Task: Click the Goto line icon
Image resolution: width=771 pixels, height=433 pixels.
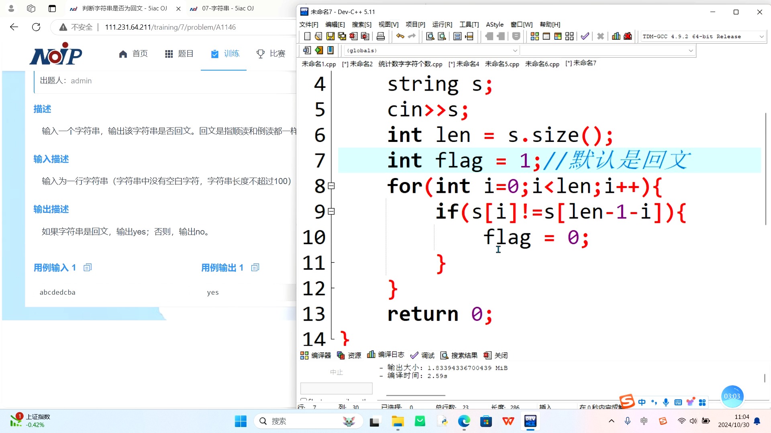Action: (469, 36)
